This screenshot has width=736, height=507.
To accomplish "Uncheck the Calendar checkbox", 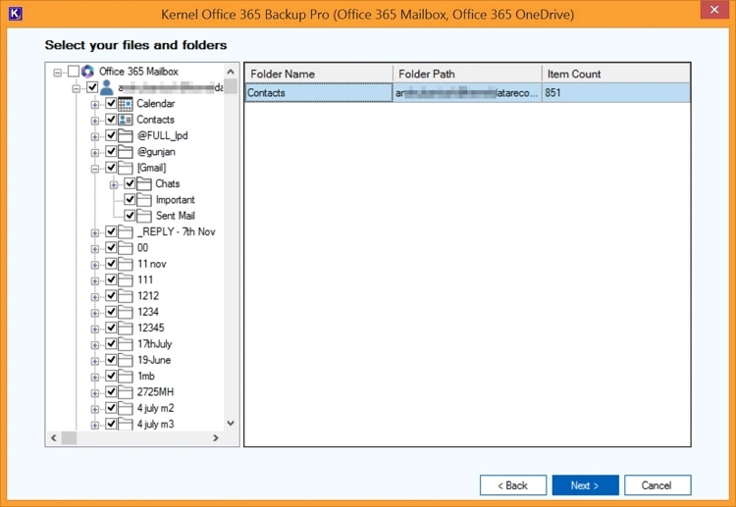I will [x=111, y=103].
